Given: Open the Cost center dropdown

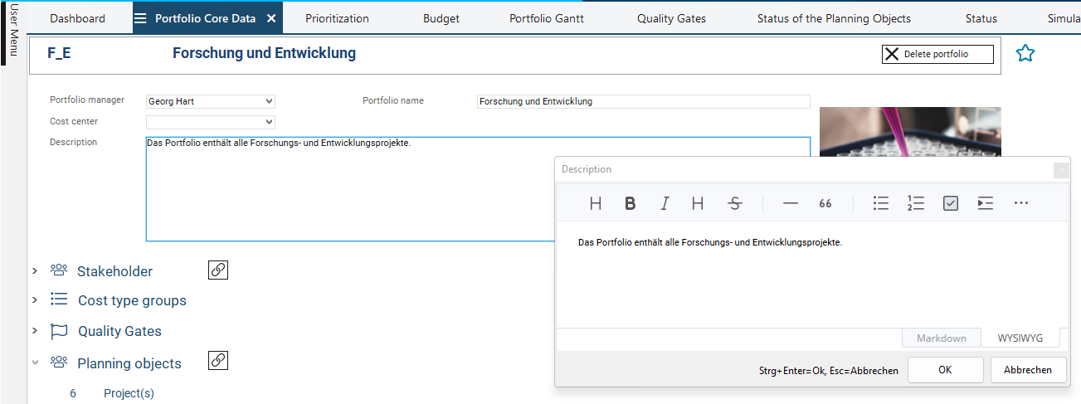Looking at the screenshot, I should [x=211, y=122].
